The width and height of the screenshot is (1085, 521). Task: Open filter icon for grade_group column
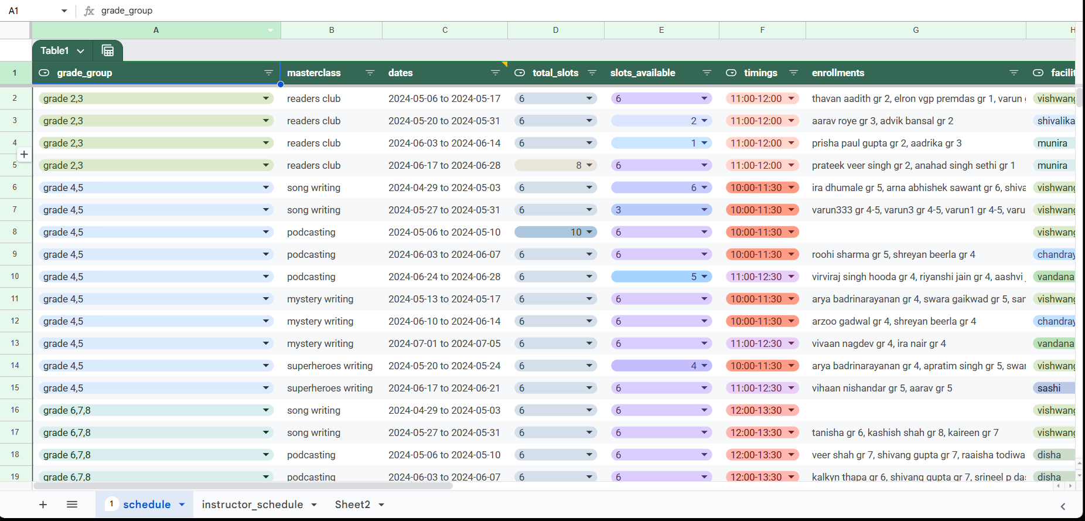pos(268,73)
